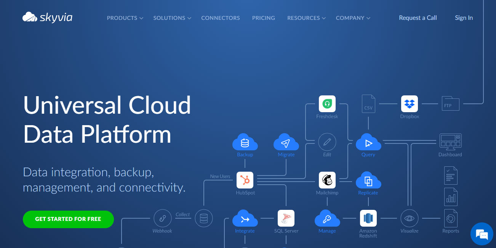
Task: Click Get Started For Free button
Action: [x=68, y=219]
